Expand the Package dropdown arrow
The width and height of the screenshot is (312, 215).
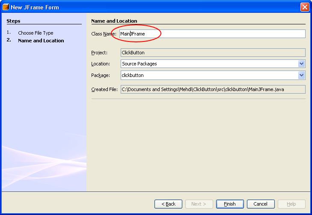(302, 75)
